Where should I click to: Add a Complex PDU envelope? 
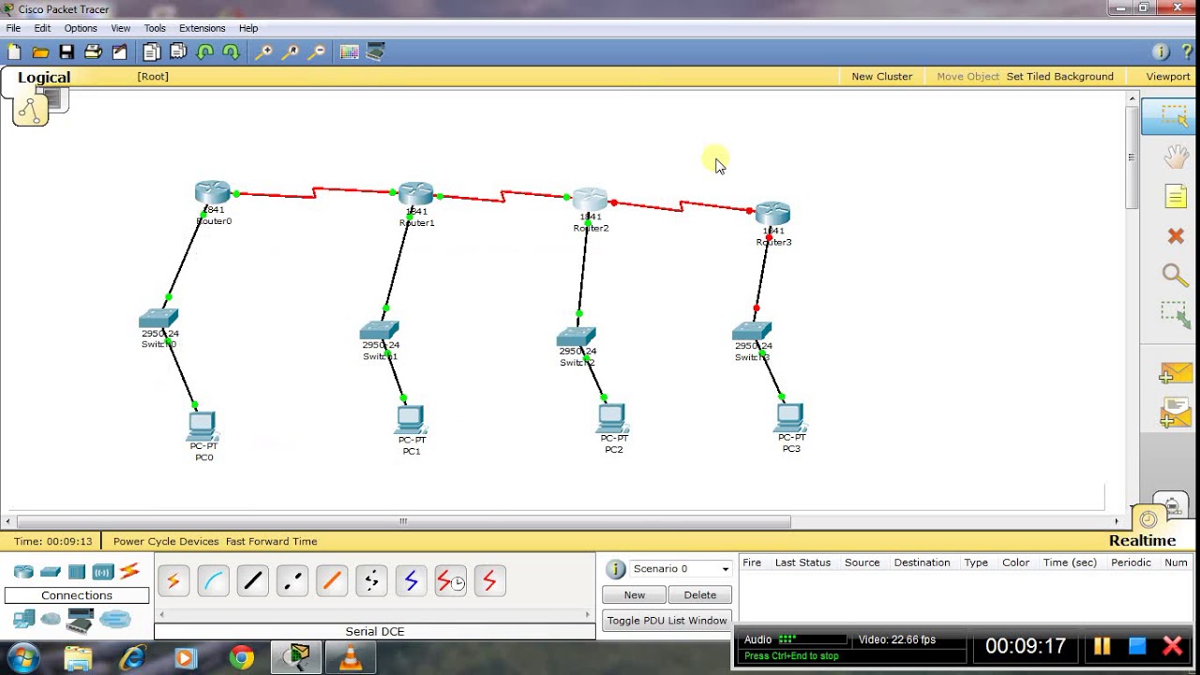click(1175, 413)
